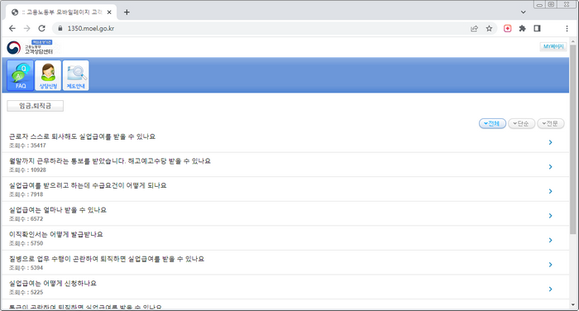Open the red extension icon
The height and width of the screenshot is (311, 579).
pos(507,28)
